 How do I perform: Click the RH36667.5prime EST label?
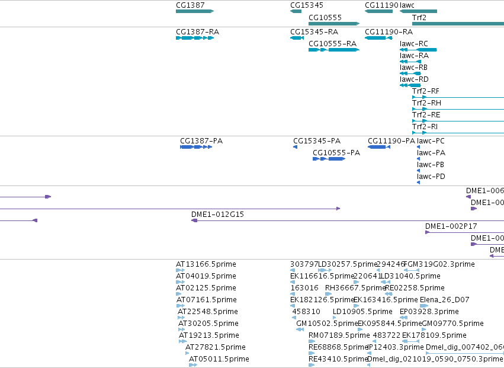(x=355, y=288)
